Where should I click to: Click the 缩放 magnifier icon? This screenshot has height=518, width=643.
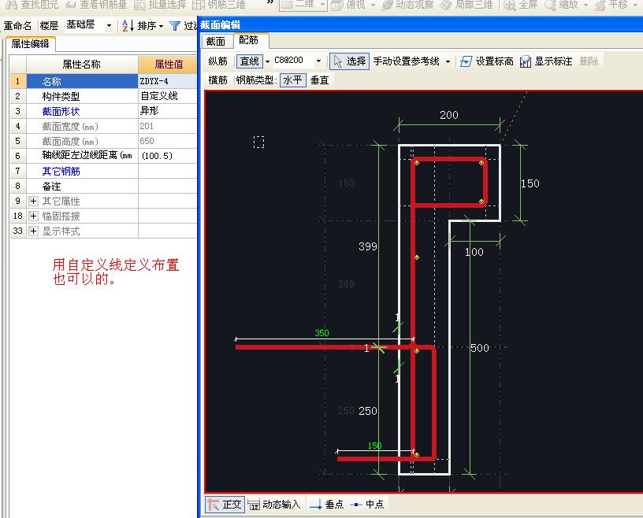550,5
